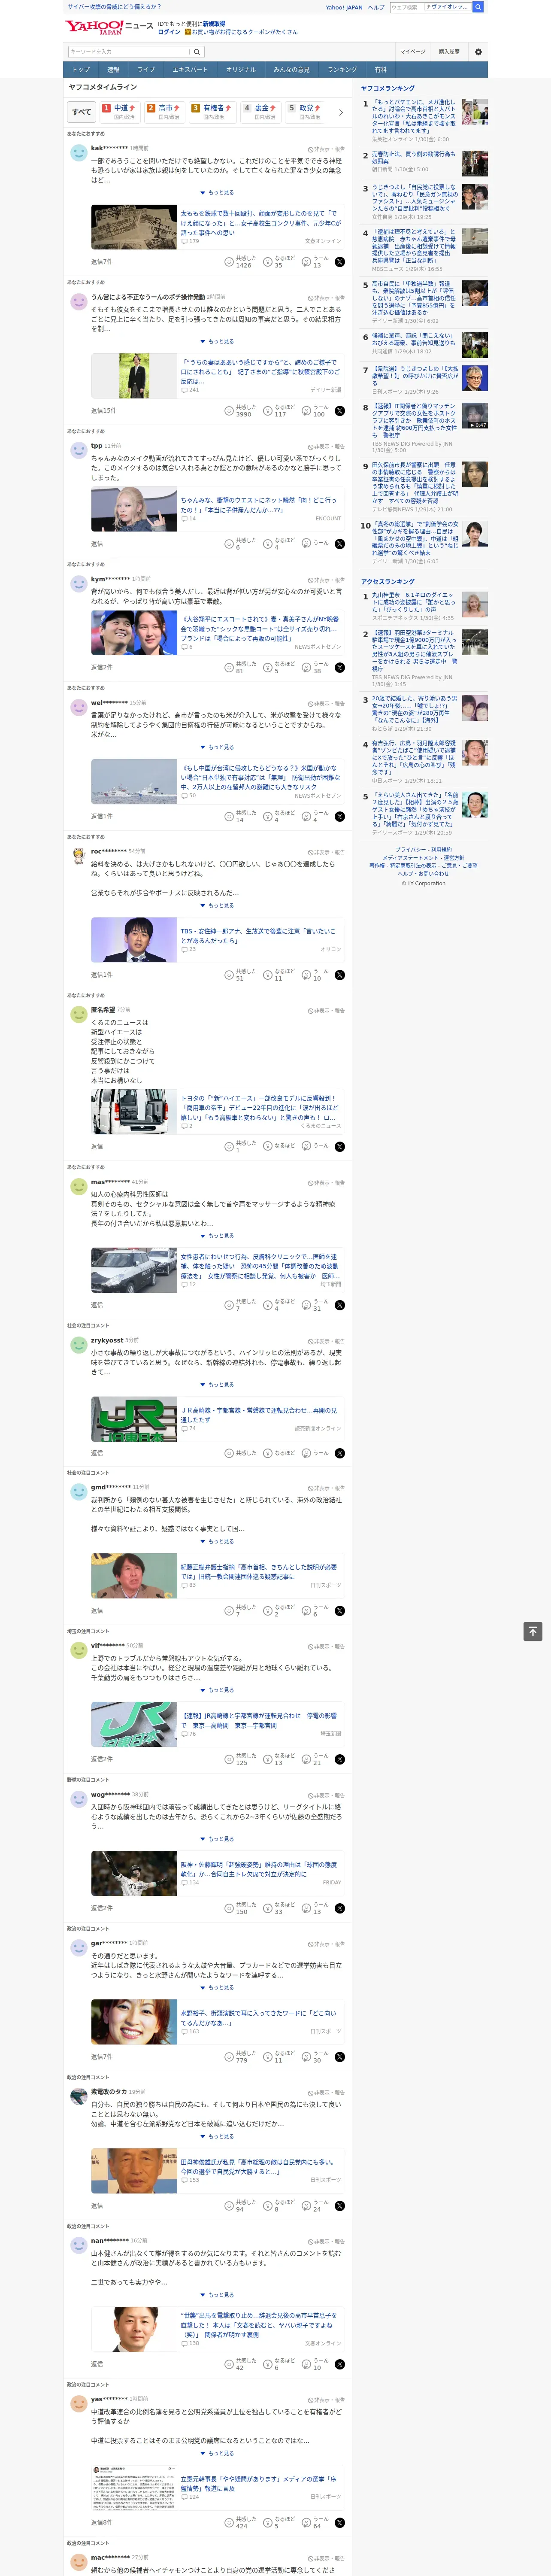The height and width of the screenshot is (2576, 551).
Task: Click the Yahoo! JAPAN ニュース logo
Action: pos(109,27)
